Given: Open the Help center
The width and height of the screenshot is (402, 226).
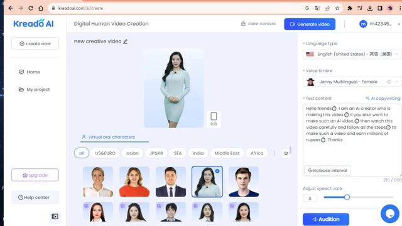Looking at the screenshot, I should 35,197.
